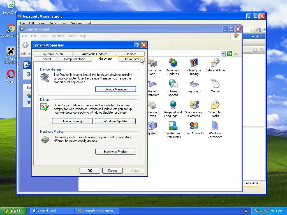This screenshot has height=215, width=287.
Task: Switch to the Remote tab
Action: click(x=131, y=54)
